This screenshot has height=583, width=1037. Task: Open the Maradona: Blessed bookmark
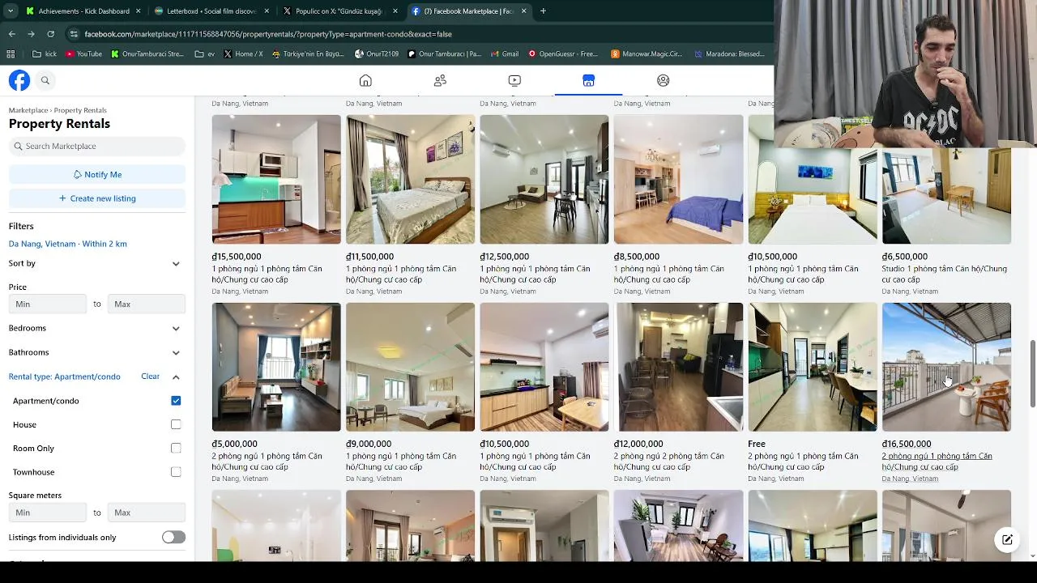point(728,54)
